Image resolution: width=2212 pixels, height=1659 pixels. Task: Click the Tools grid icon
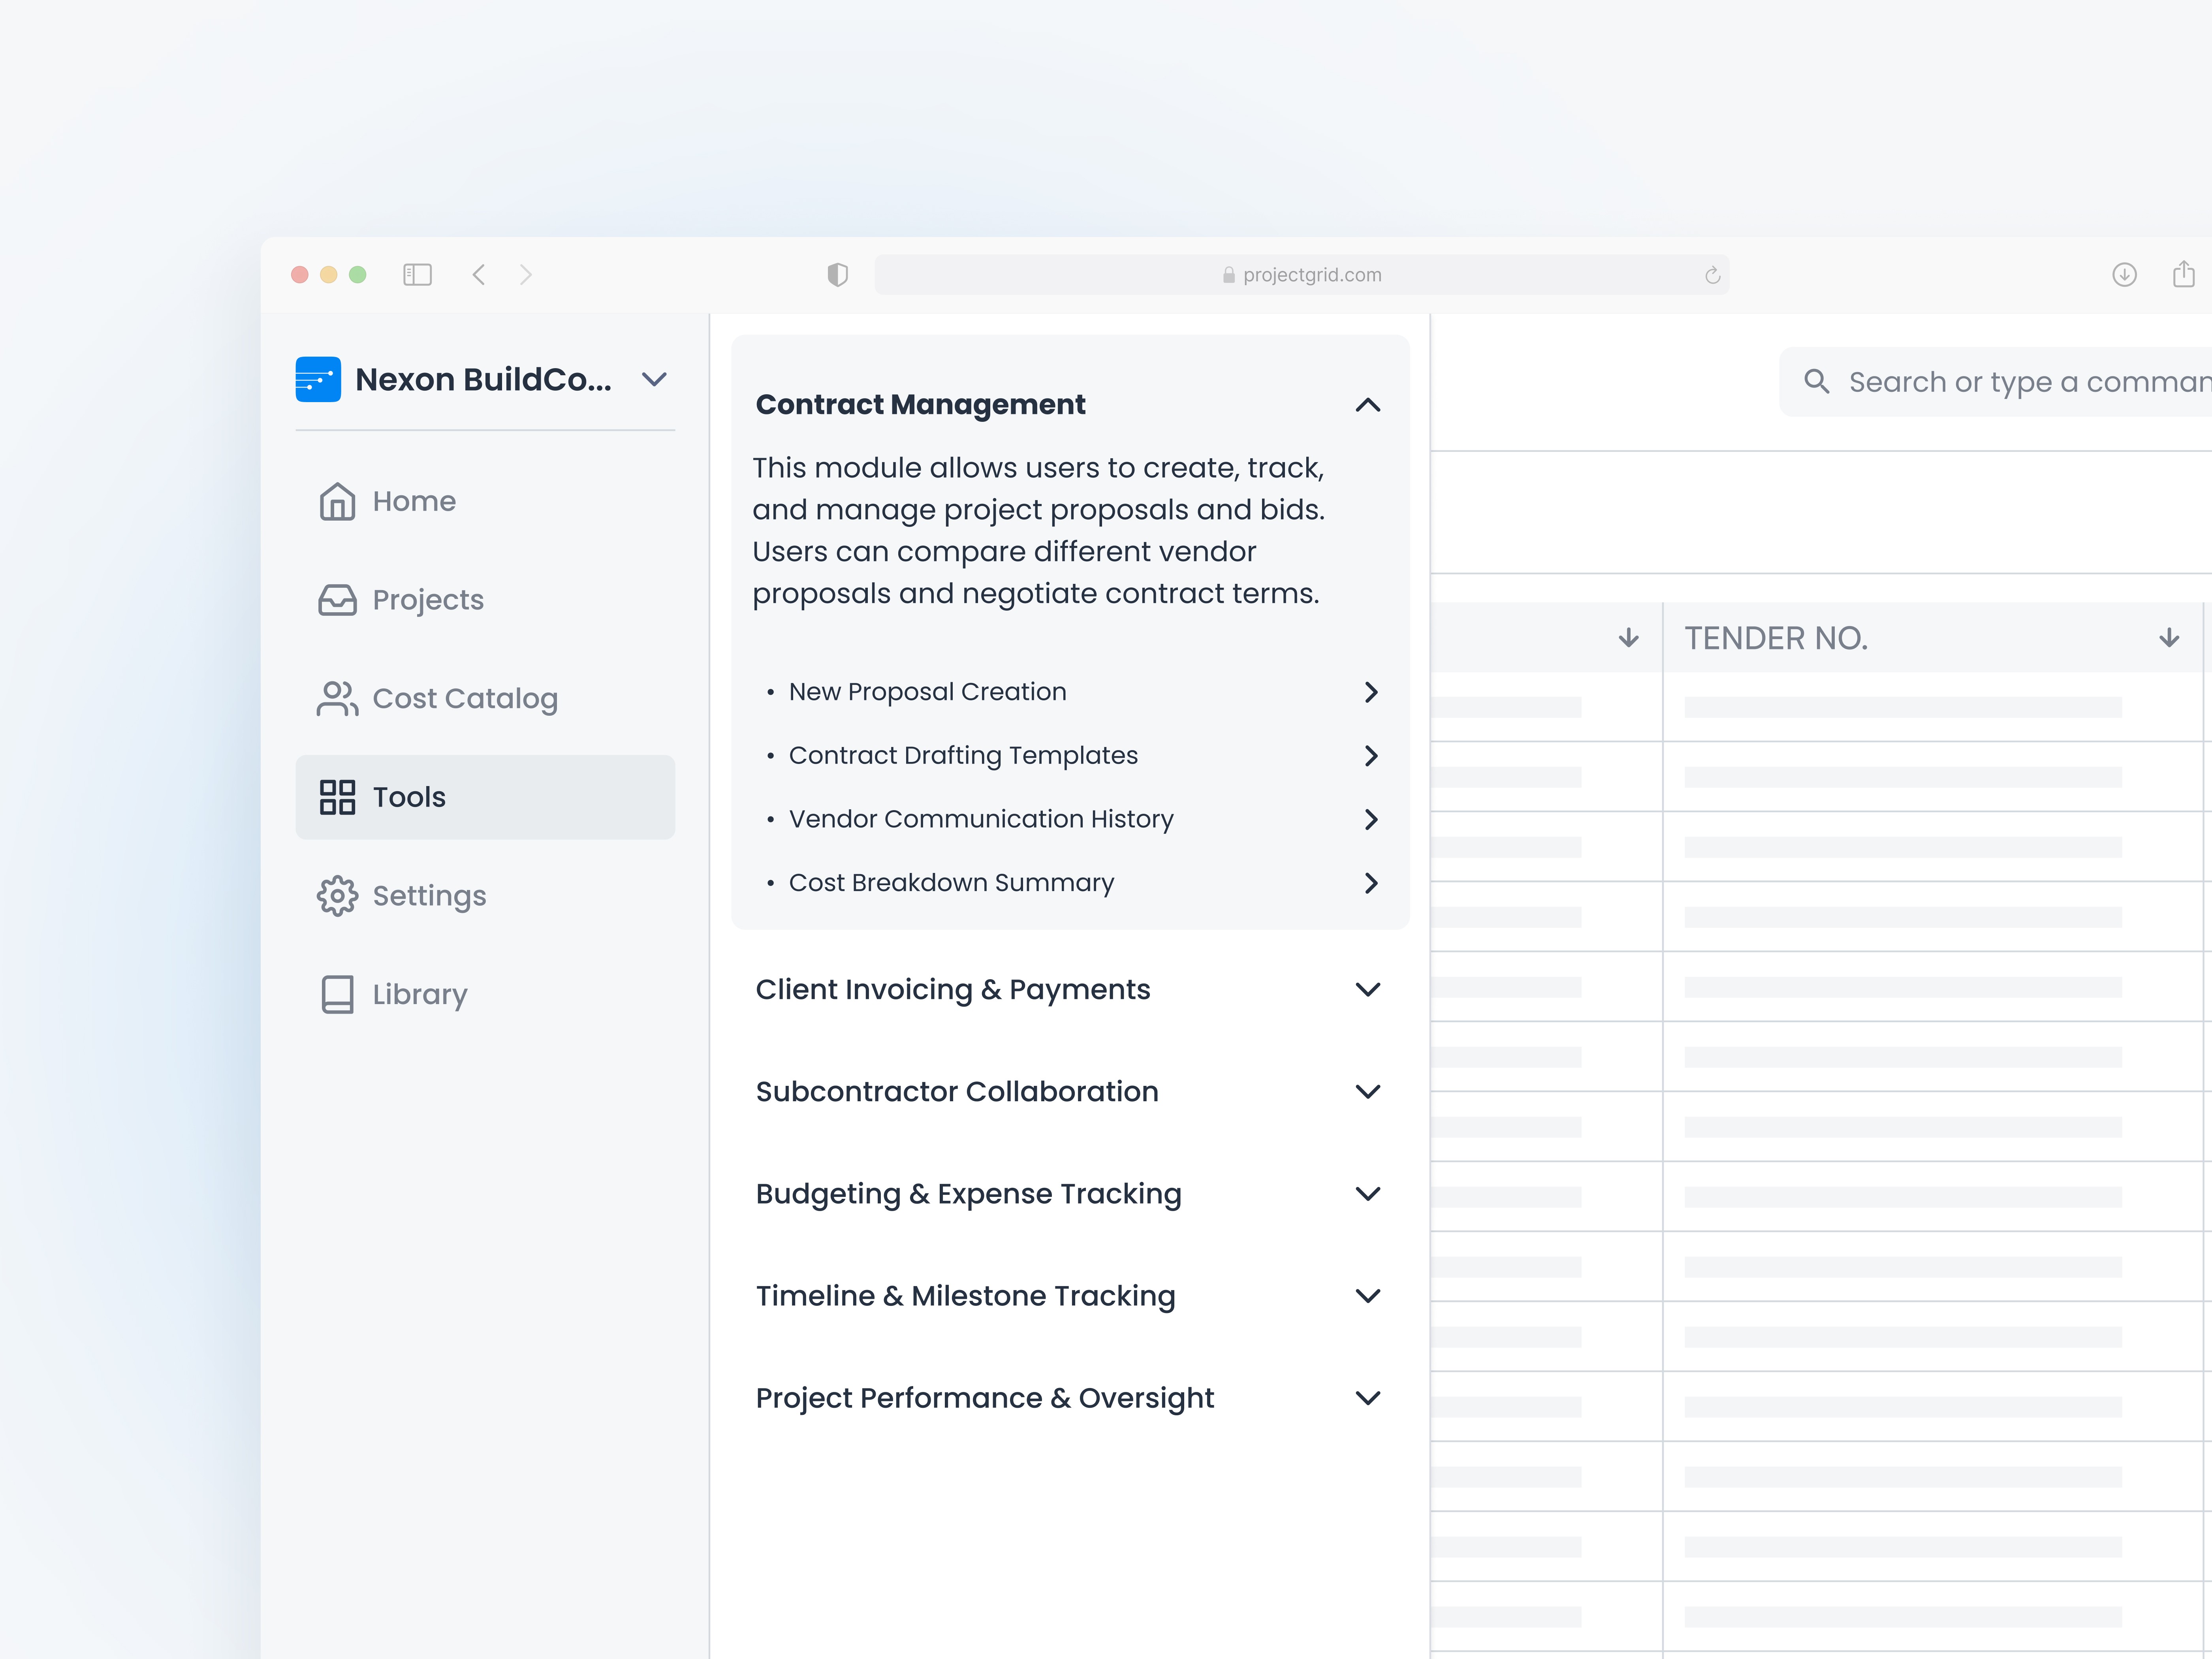(x=337, y=797)
